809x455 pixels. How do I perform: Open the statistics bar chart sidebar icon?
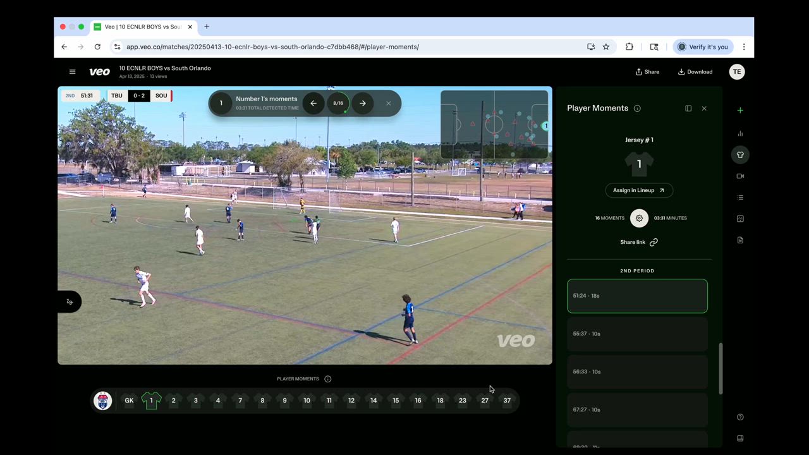pos(740,133)
